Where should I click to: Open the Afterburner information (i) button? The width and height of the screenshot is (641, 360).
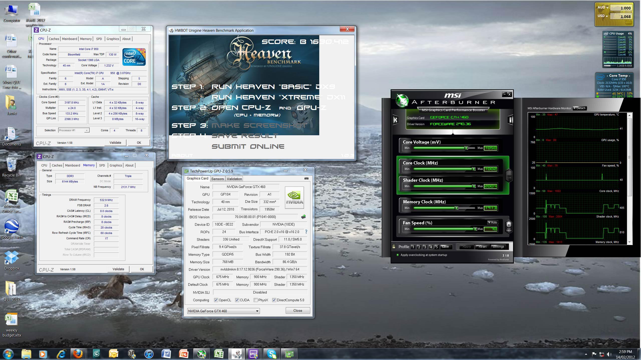click(x=510, y=120)
